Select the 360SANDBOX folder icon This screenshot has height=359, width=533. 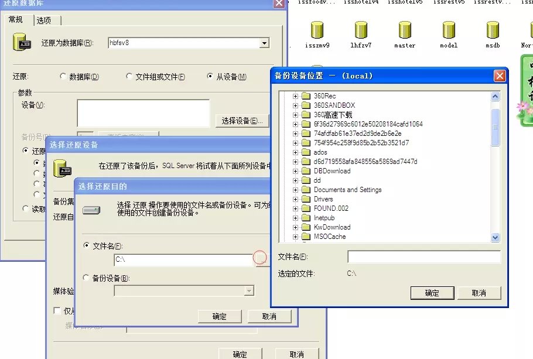pyautogui.click(x=306, y=105)
